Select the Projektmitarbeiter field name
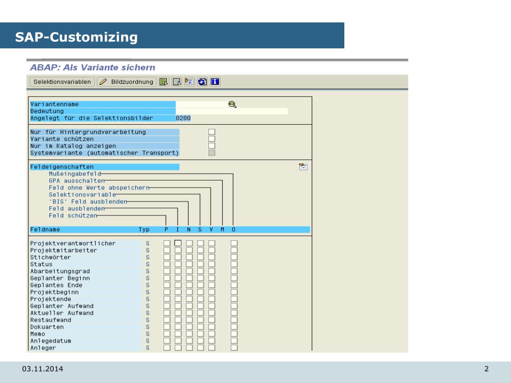The height and width of the screenshot is (383, 511). click(x=63, y=250)
